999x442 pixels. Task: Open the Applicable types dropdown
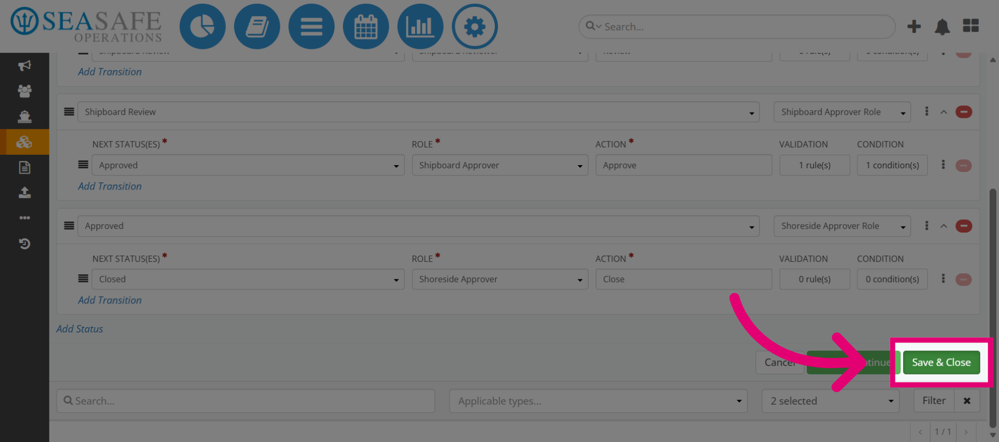598,401
